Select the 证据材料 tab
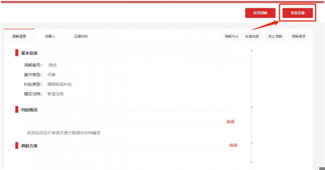The width and height of the screenshot is (325, 170). pyautogui.click(x=81, y=36)
